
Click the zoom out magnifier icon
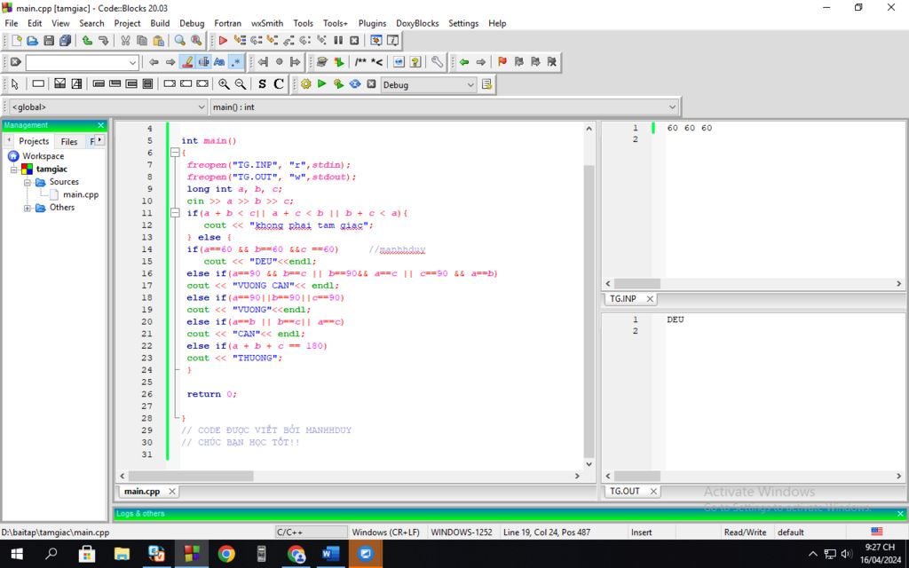(240, 84)
